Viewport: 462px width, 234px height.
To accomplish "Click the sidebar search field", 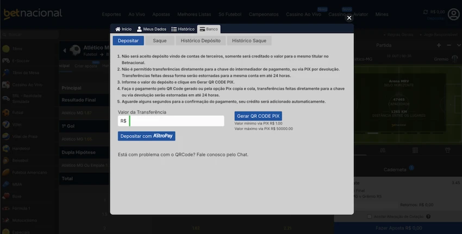I will click(29, 35).
